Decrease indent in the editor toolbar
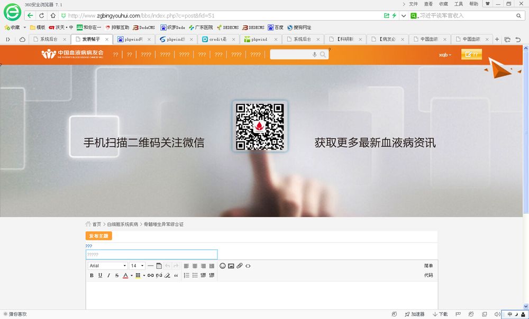This screenshot has height=319, width=529. [212, 275]
